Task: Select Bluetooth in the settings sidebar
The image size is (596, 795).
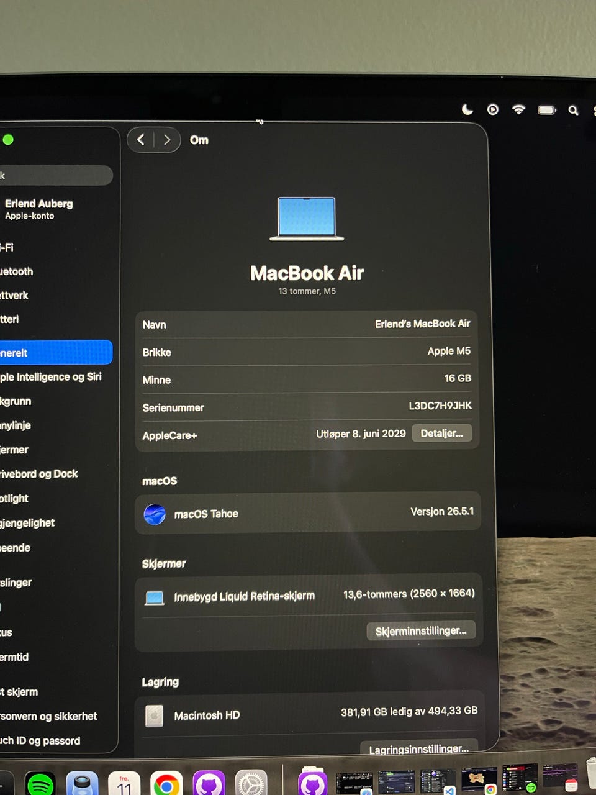Action: [17, 271]
